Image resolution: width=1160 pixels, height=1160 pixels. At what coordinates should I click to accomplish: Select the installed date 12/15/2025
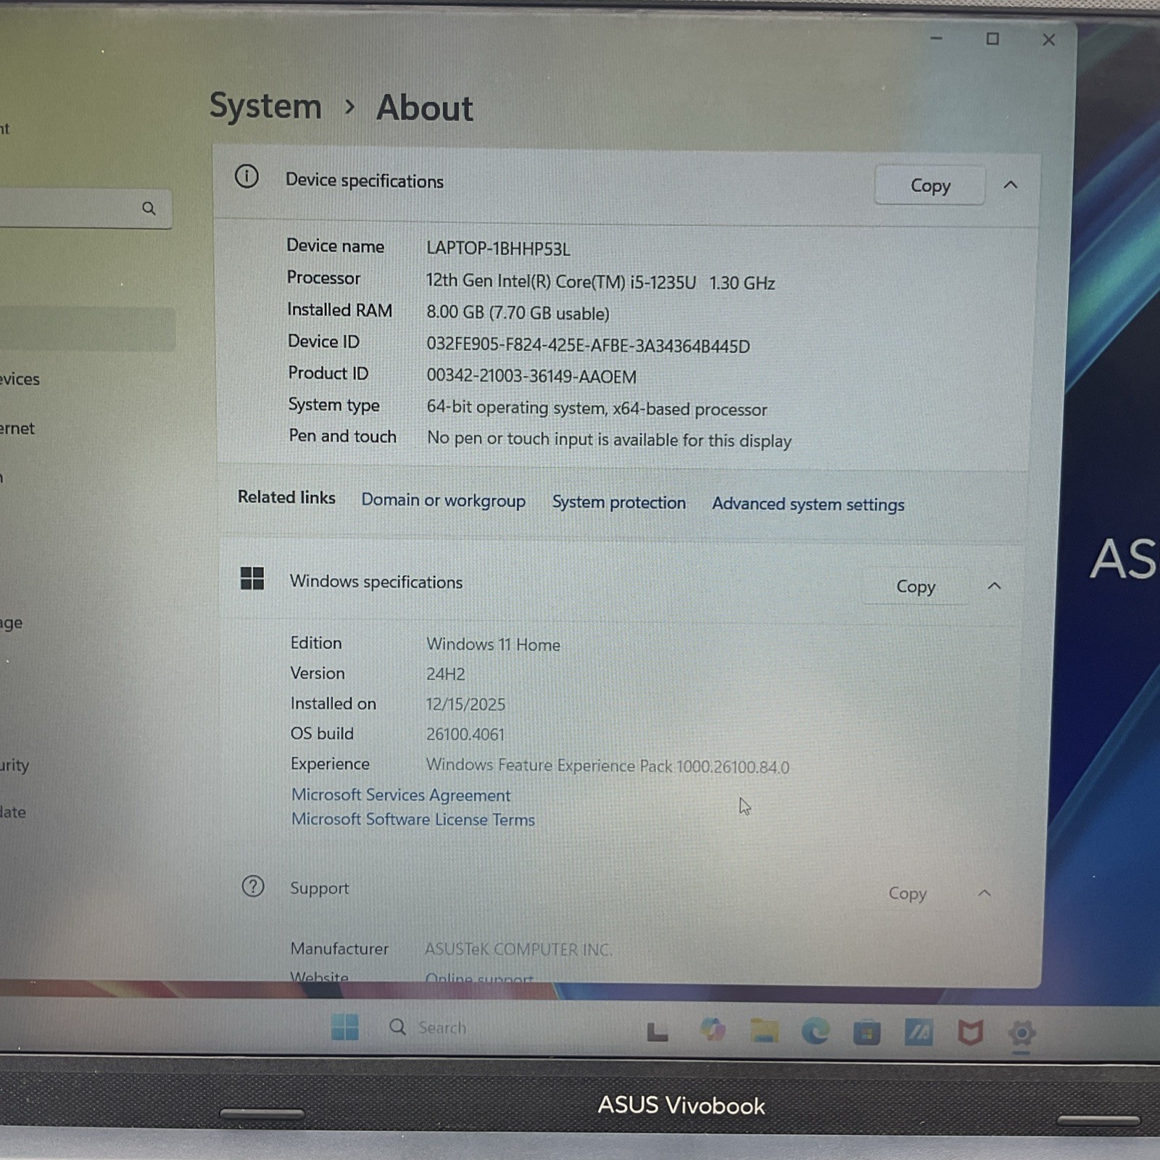coord(465,704)
